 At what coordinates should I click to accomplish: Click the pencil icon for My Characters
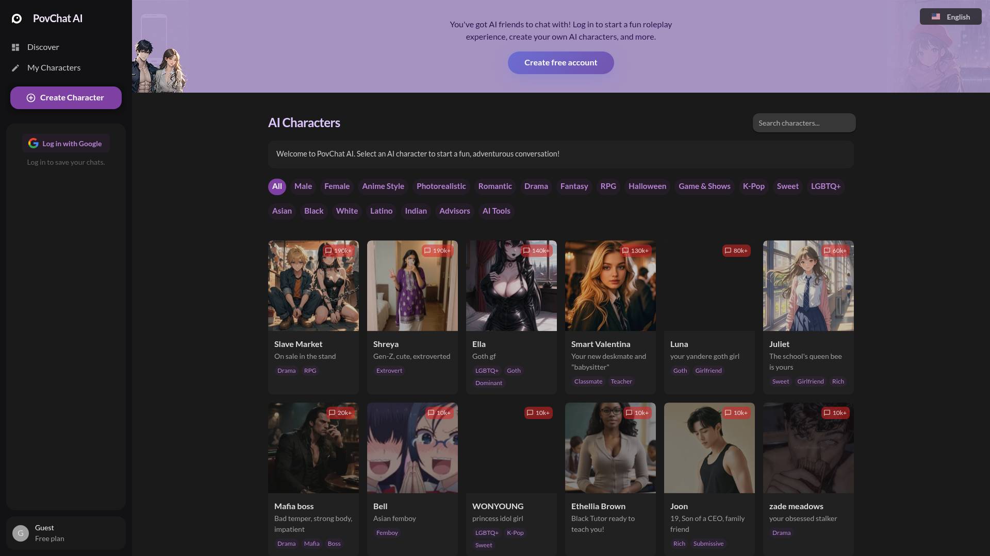point(15,68)
